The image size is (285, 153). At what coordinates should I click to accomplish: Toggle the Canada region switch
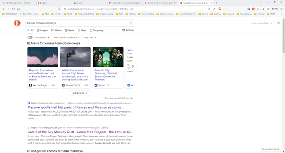(x=30, y=38)
